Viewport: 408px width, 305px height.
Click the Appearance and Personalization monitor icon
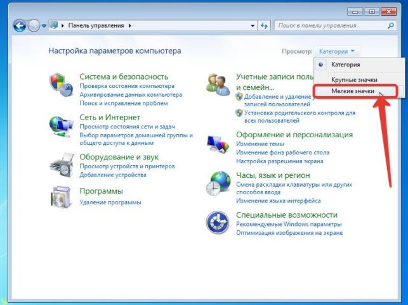218,144
